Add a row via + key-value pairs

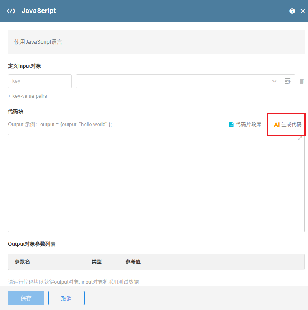click(x=27, y=96)
